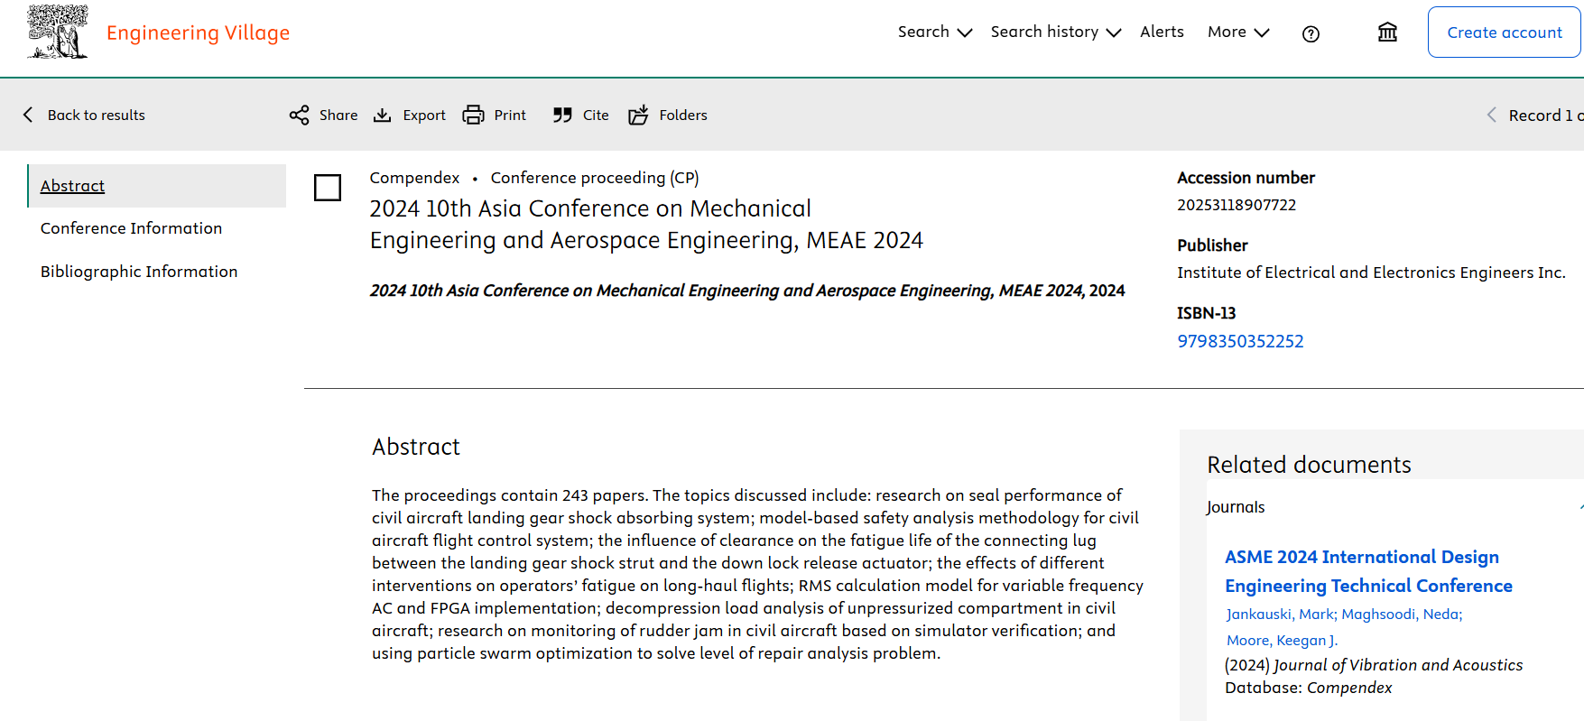The height and width of the screenshot is (721, 1584).
Task: Click the Related documents heading
Action: pos(1309,465)
